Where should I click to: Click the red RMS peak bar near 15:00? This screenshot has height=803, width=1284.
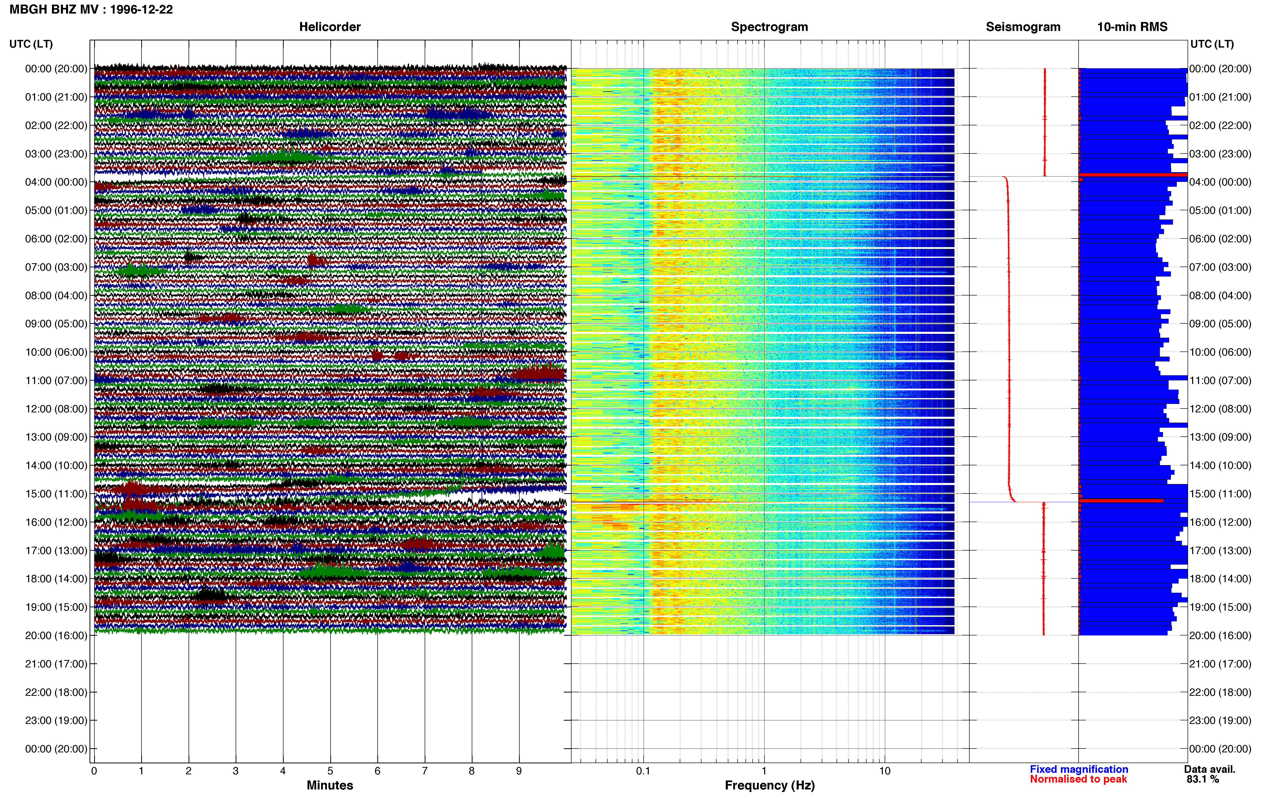point(1121,500)
